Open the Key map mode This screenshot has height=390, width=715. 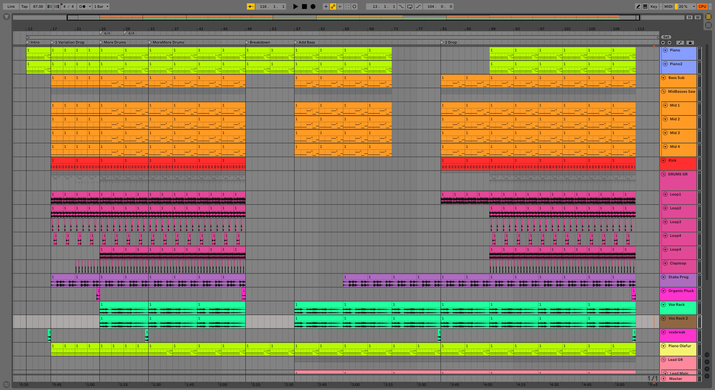click(654, 6)
